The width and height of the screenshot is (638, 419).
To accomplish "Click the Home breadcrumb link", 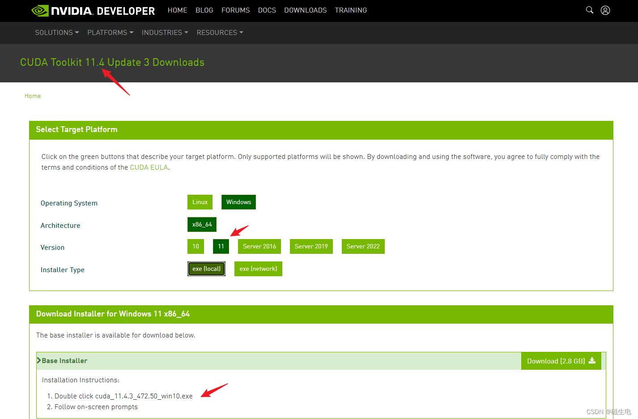I will coord(33,96).
